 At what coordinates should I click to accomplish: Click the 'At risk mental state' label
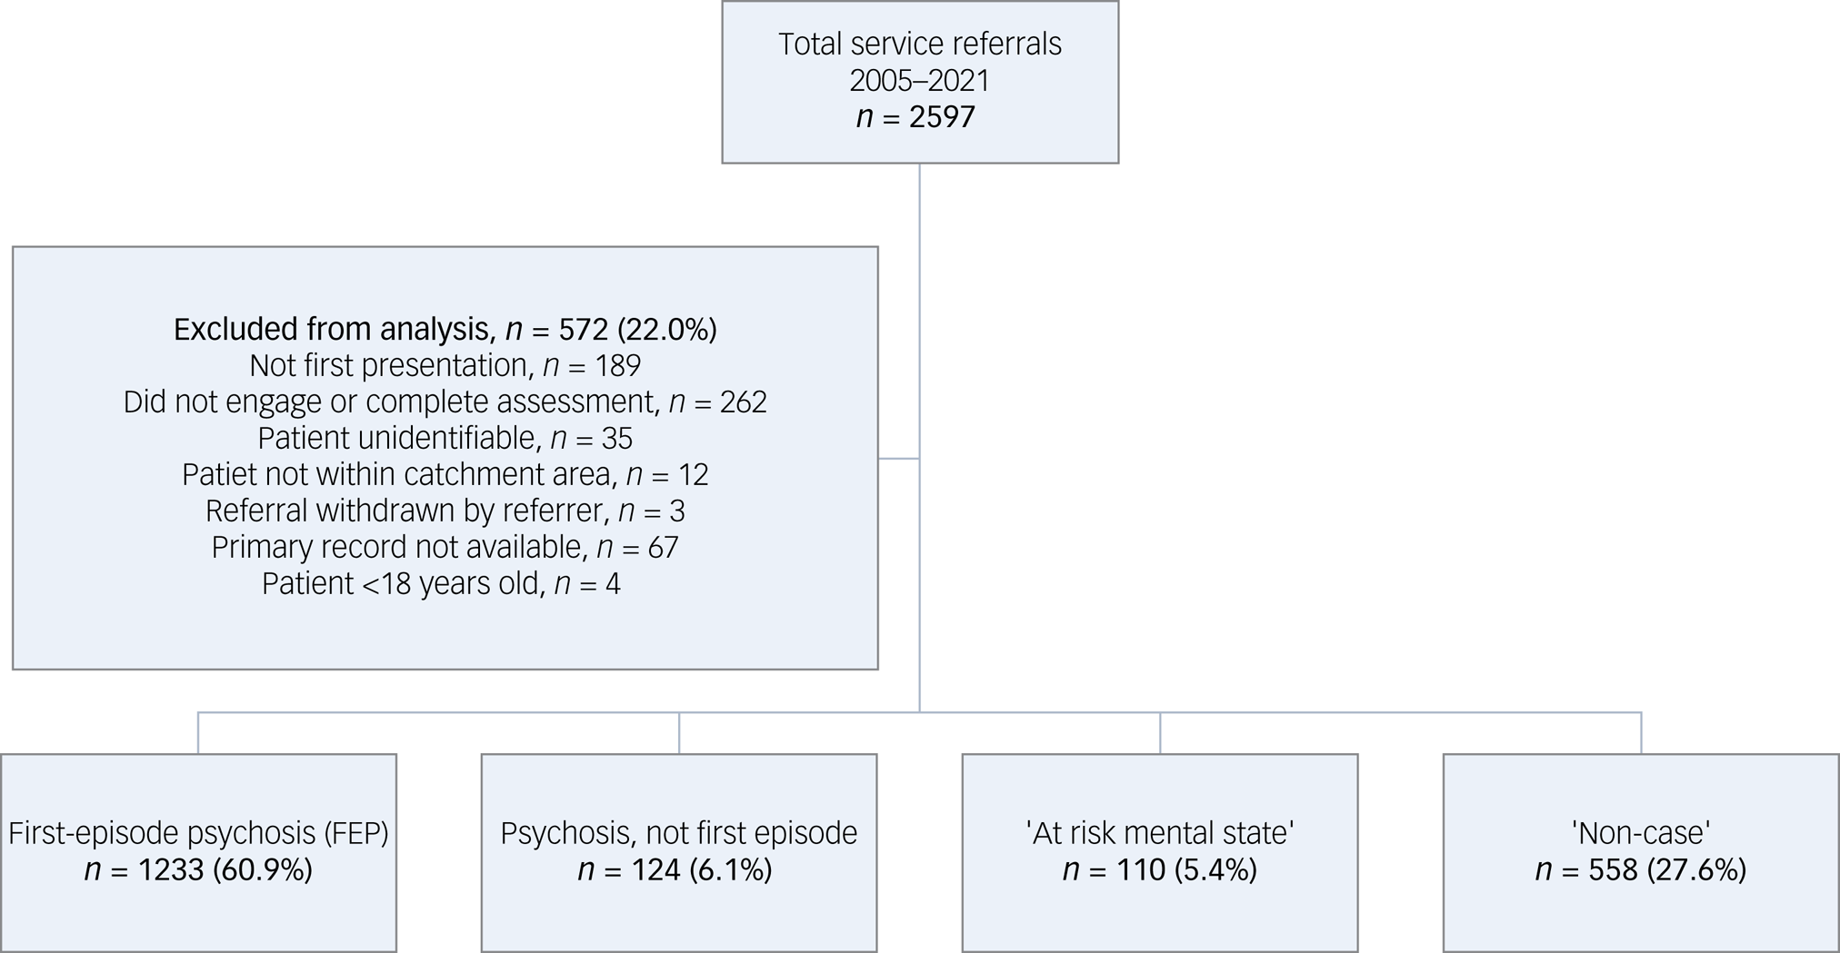[1159, 833]
